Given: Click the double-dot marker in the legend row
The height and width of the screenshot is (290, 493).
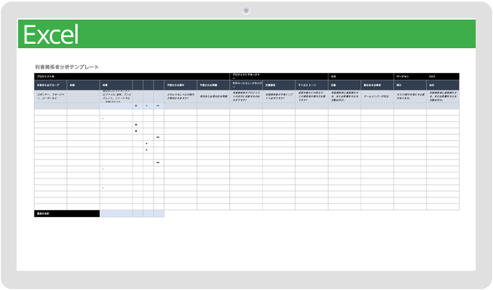Looking at the screenshot, I should pos(158,106).
